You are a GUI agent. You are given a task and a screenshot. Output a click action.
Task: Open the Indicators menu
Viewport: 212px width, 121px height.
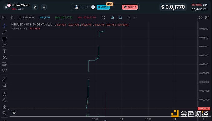tap(27, 17)
